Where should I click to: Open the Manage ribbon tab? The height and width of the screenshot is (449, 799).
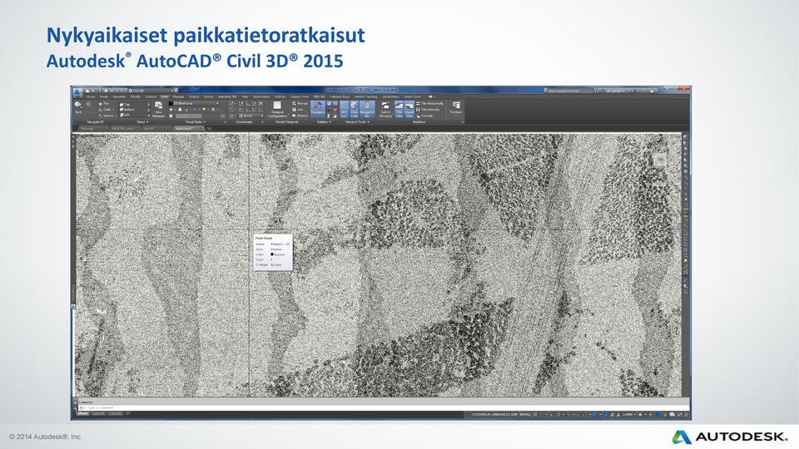[178, 96]
